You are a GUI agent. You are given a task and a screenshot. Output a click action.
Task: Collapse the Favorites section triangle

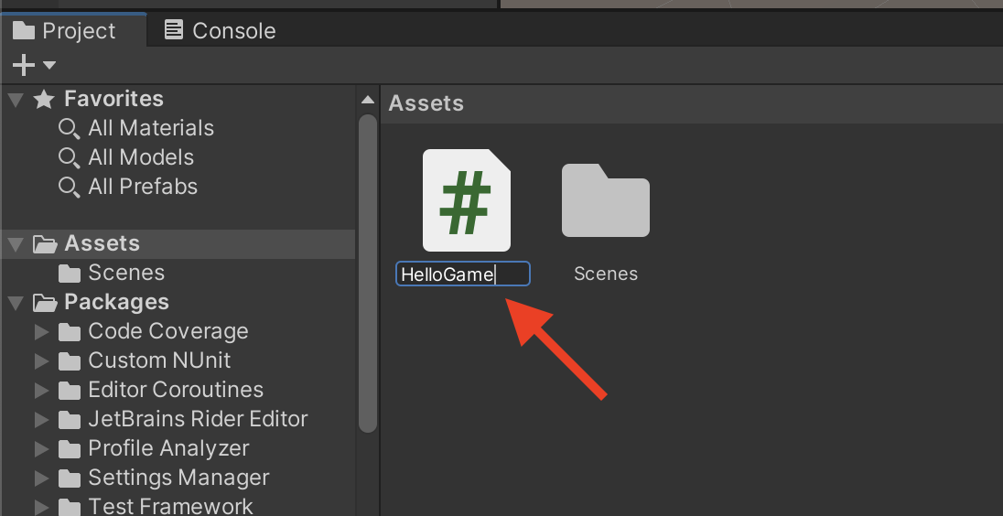point(16,99)
